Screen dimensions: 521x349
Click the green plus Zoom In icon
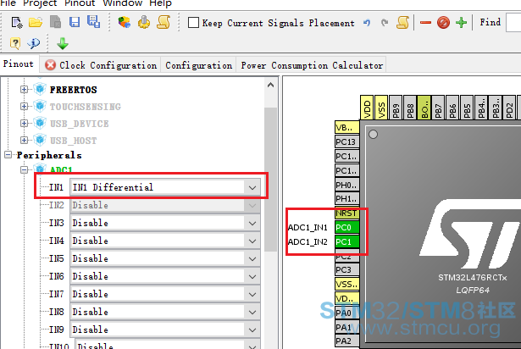[461, 23]
